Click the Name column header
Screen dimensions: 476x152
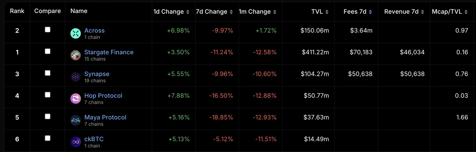click(78, 11)
